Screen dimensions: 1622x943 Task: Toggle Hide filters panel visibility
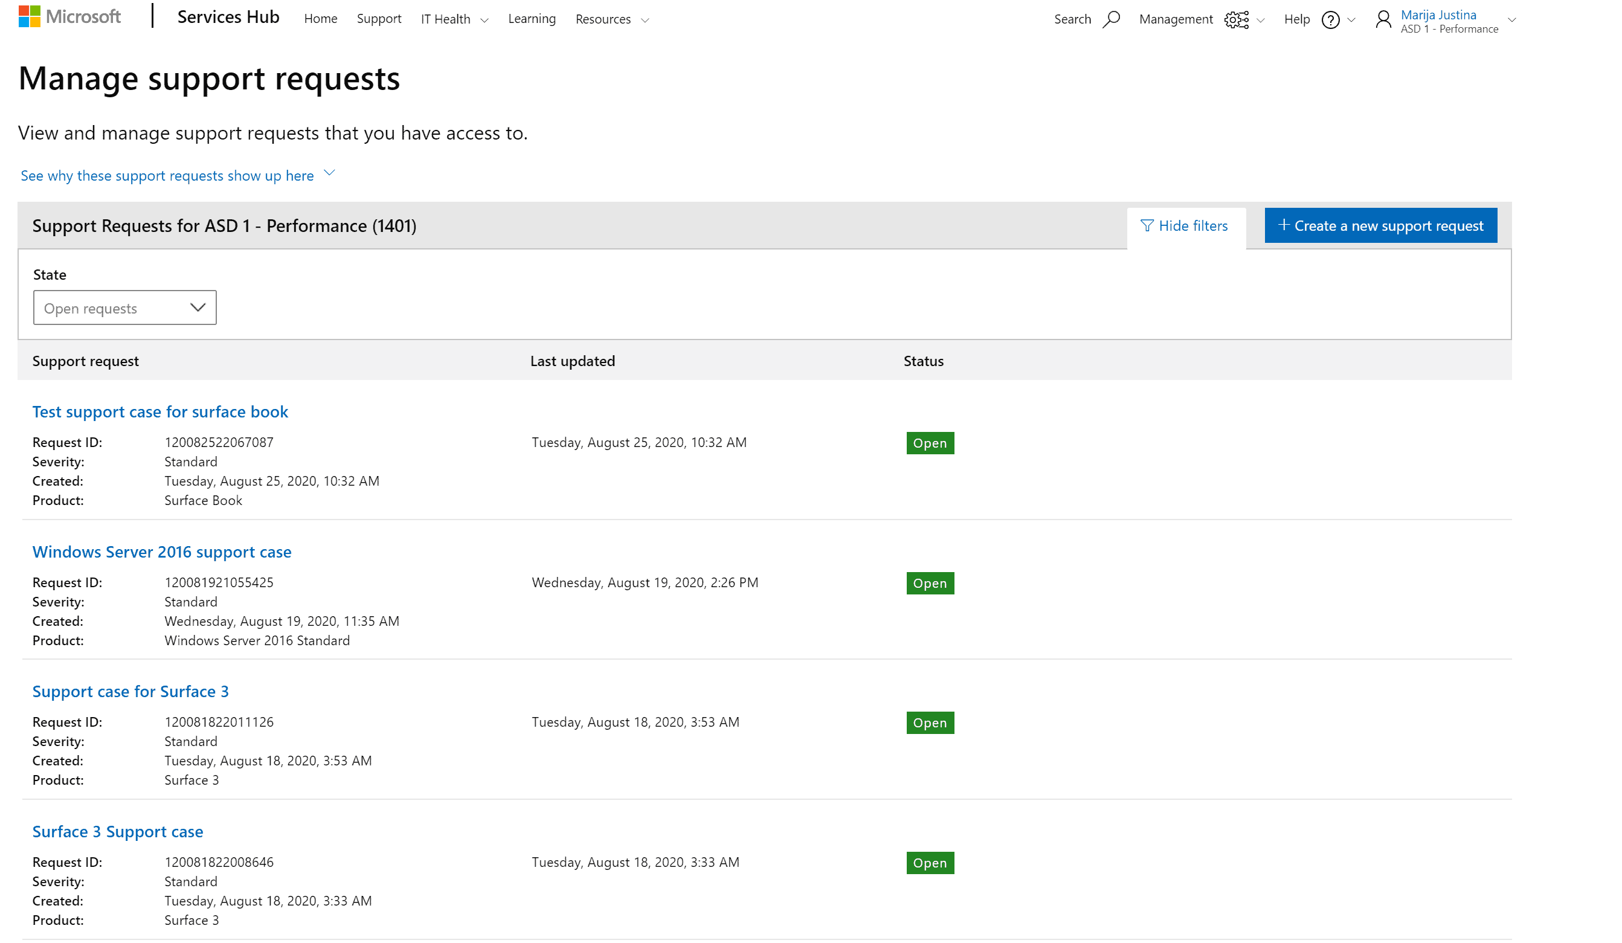click(x=1184, y=225)
